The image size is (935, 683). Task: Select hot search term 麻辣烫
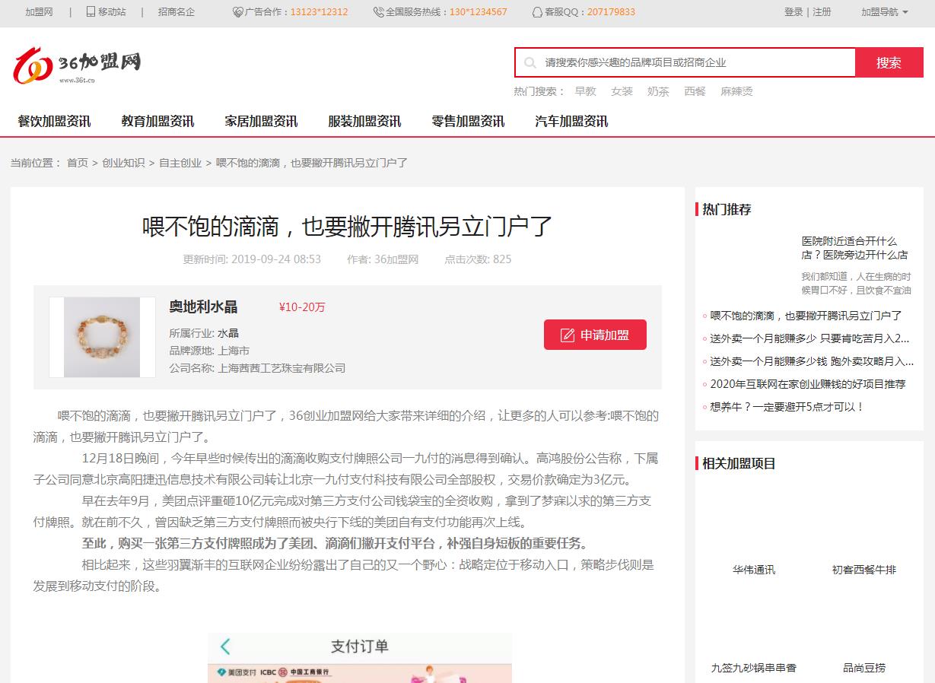point(736,91)
